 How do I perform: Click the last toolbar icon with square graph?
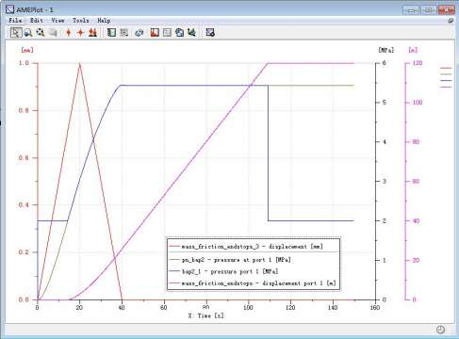(210, 32)
